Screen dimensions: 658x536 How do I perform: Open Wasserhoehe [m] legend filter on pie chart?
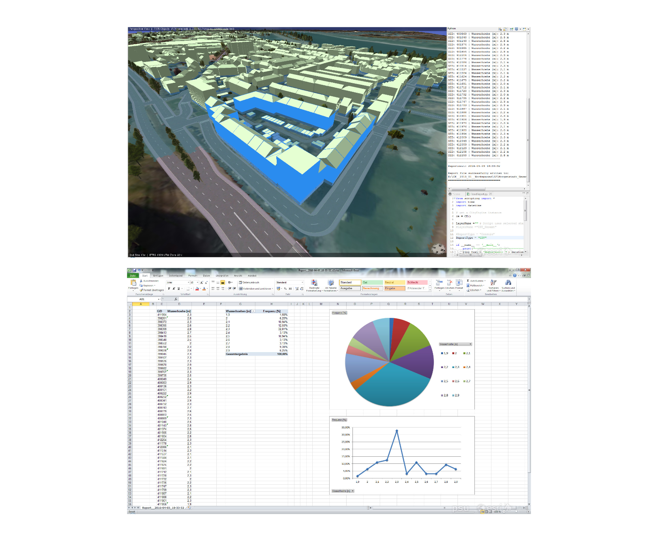tap(470, 344)
